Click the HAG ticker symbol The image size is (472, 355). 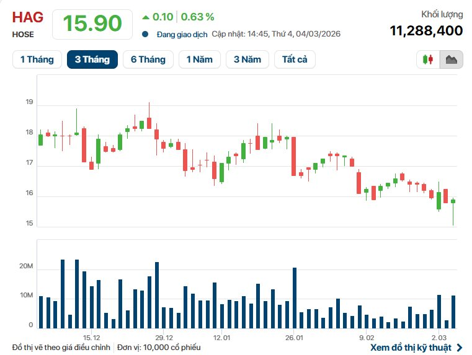pos(24,17)
